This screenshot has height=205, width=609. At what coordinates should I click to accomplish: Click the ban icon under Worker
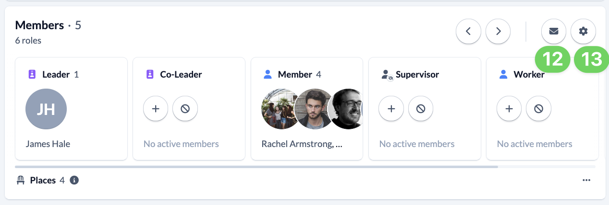click(x=538, y=109)
